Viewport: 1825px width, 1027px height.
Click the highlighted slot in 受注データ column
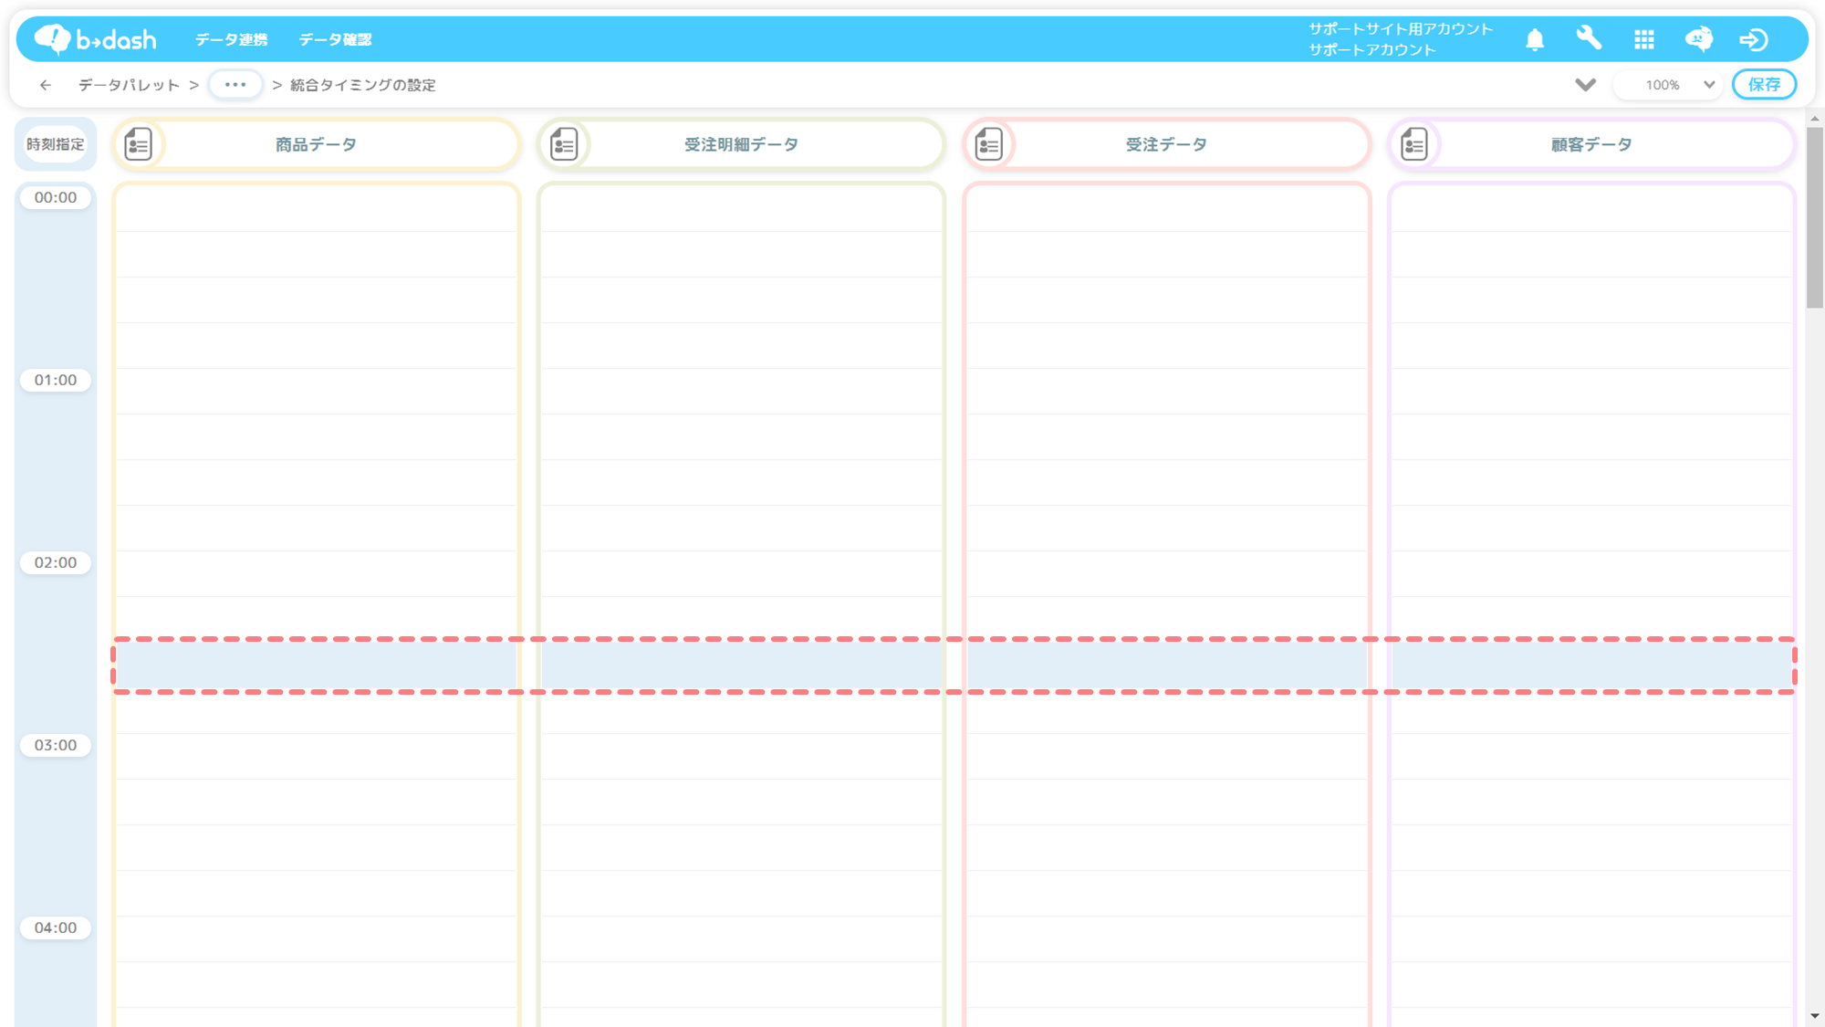click(1166, 665)
